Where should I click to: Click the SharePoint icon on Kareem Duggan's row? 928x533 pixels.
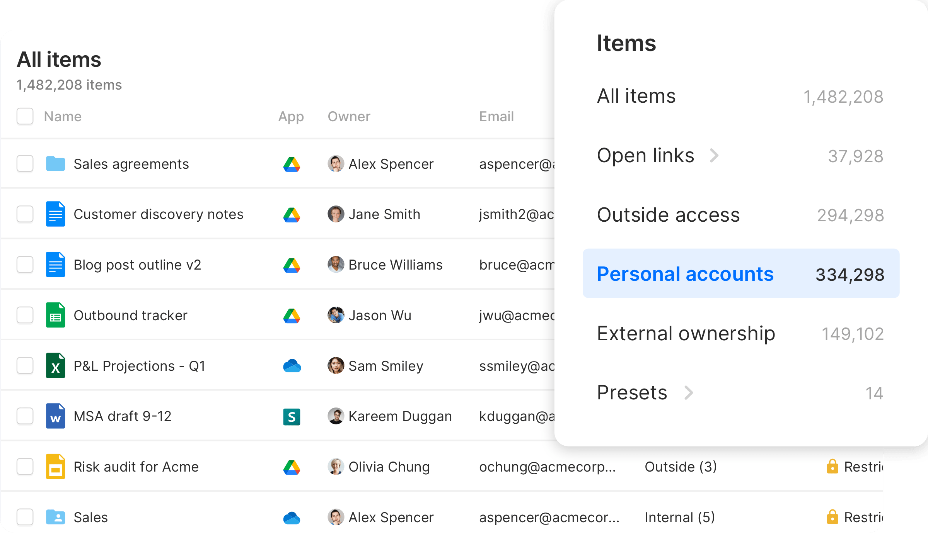click(x=292, y=416)
